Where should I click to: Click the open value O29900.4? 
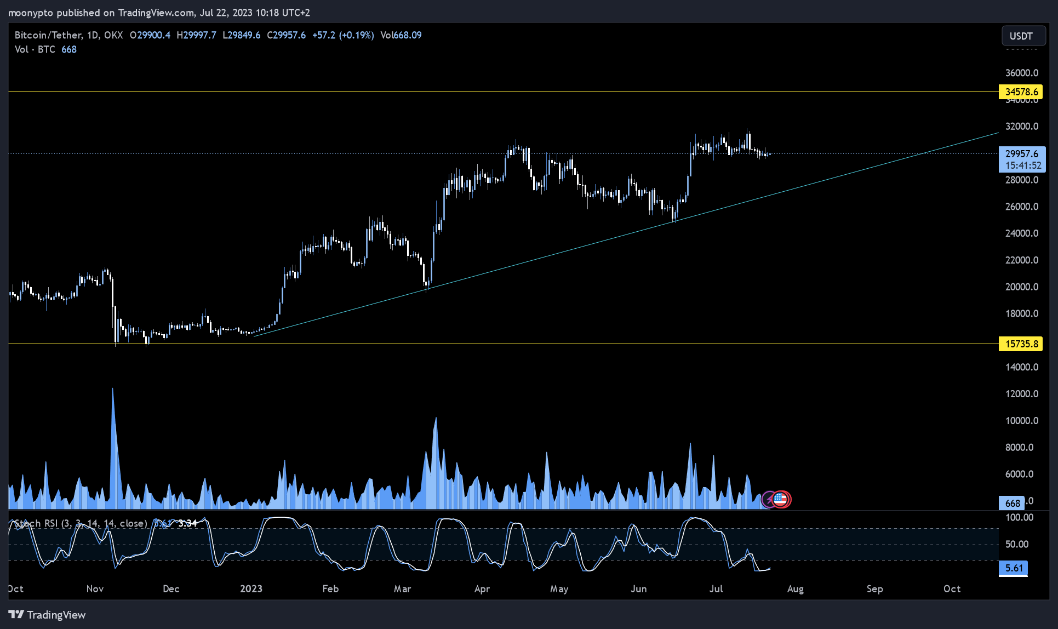150,35
